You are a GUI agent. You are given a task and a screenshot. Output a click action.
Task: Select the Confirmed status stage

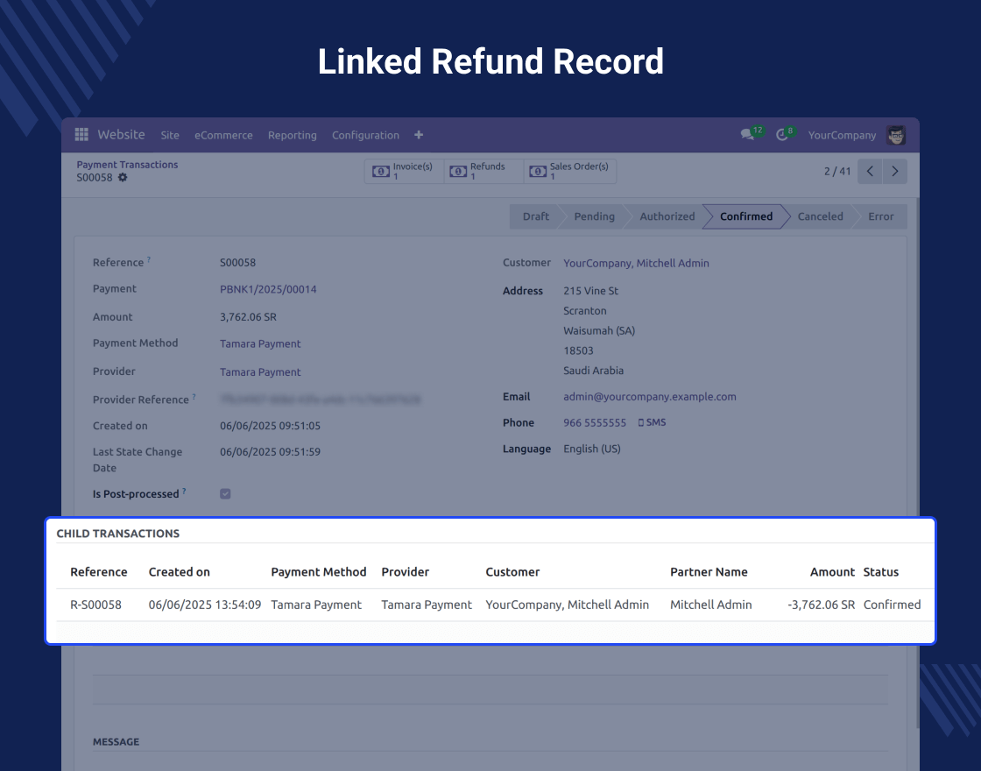click(745, 216)
